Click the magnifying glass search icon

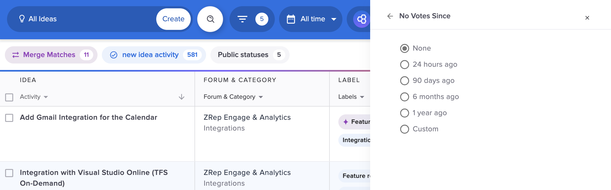(x=210, y=19)
